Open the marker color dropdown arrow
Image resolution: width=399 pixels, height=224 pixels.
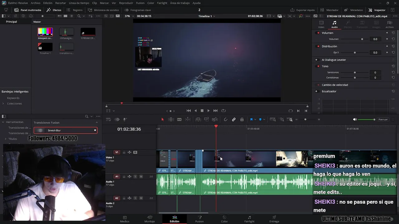(x=264, y=119)
